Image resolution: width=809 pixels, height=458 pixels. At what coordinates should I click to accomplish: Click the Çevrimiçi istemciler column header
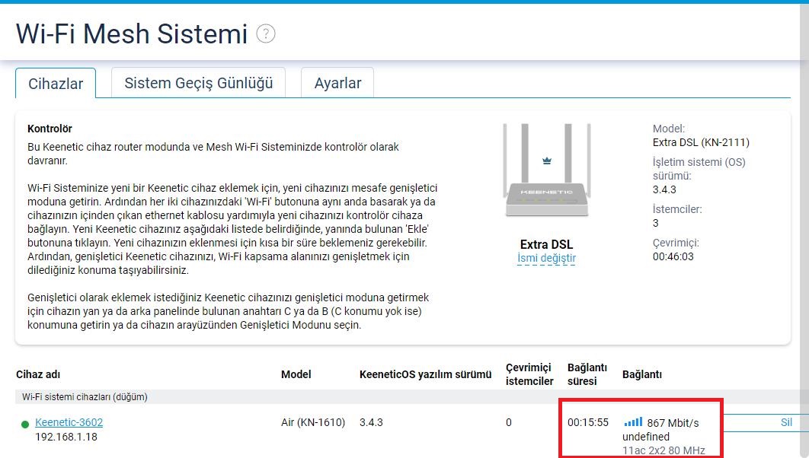(x=529, y=374)
